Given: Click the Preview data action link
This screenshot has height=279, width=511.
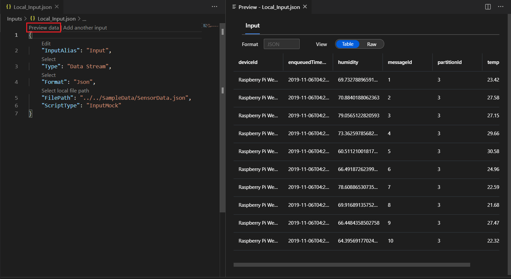Looking at the screenshot, I should [43, 28].
